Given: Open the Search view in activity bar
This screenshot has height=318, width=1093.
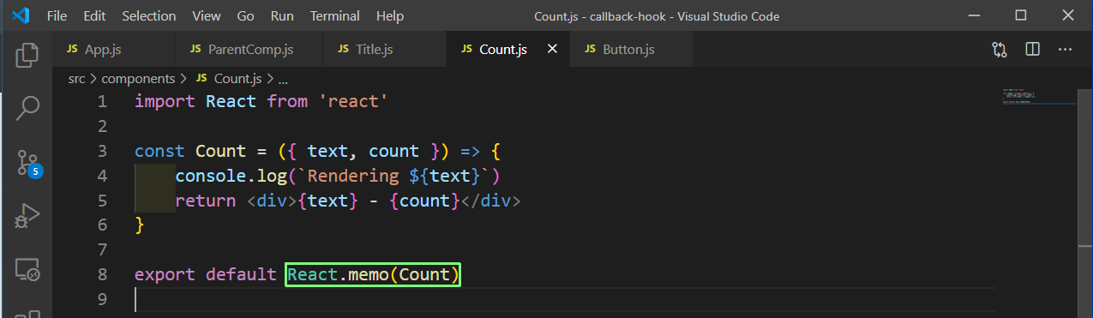Looking at the screenshot, I should (x=27, y=108).
